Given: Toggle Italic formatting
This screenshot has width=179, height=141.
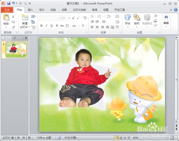Looking at the screenshot, I should [x=47, y=26].
